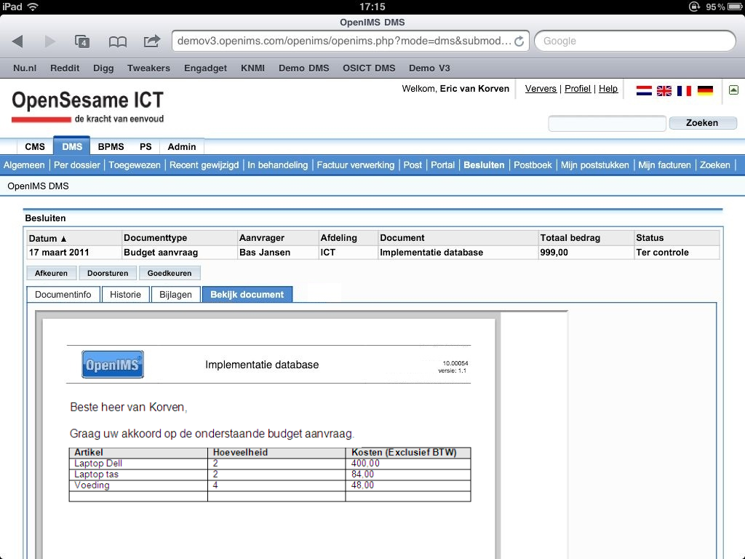Open the Help link
745x559 pixels.
tap(608, 89)
